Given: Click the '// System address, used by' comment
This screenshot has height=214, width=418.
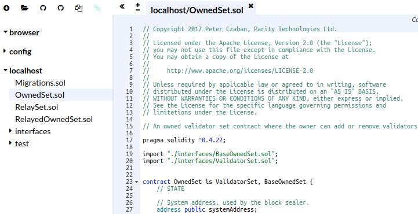Looking at the screenshot, I should (x=232, y=202).
